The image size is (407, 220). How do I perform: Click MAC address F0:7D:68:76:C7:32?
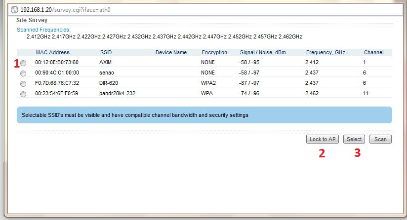pyautogui.click(x=57, y=83)
